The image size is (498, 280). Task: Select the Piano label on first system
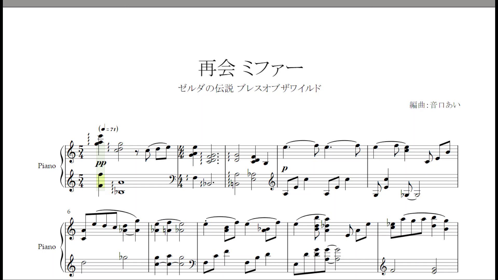[x=47, y=166]
